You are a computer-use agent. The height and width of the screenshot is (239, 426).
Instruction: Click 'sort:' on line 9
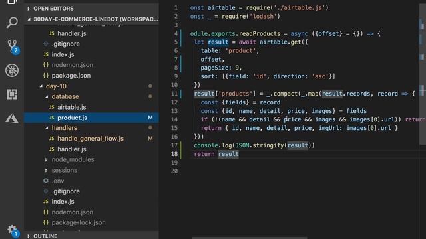click(x=209, y=76)
